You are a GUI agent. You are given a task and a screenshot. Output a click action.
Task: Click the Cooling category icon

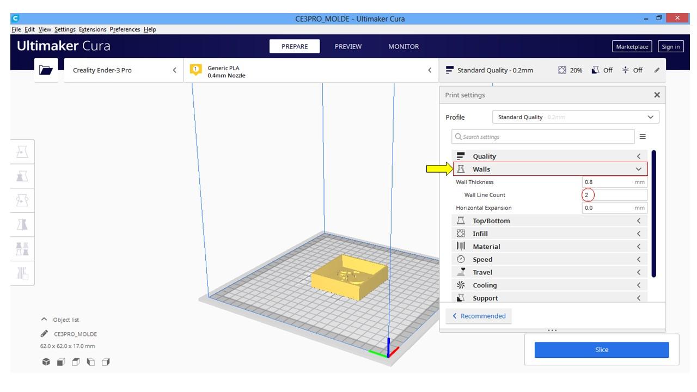(461, 285)
